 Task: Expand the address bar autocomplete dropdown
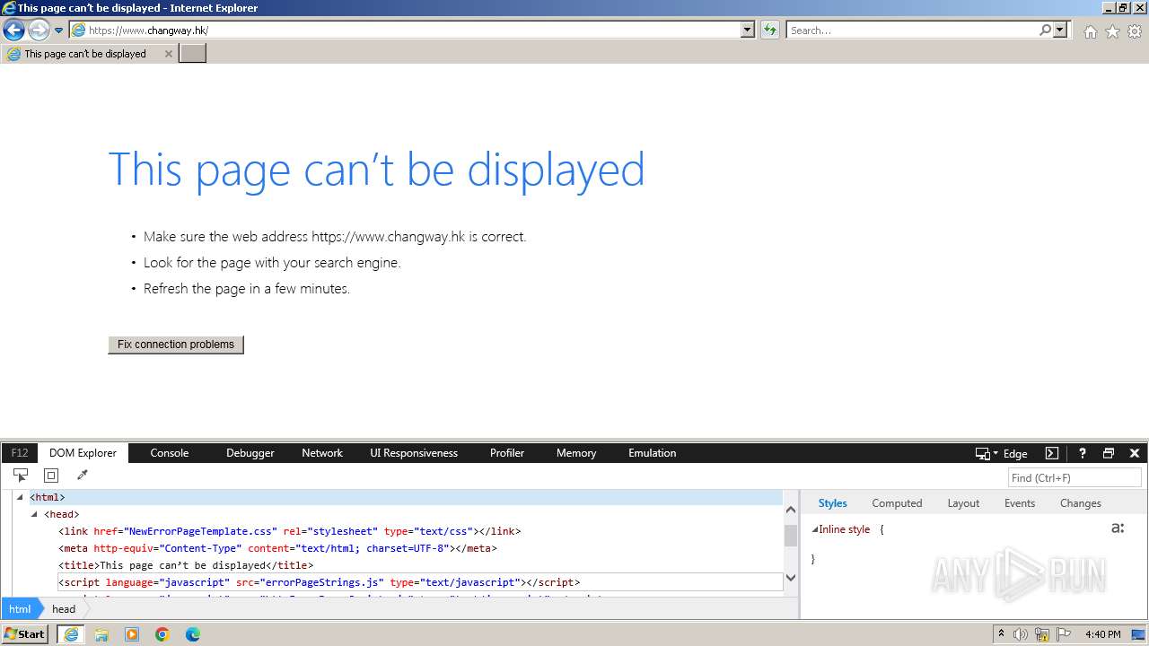748,30
